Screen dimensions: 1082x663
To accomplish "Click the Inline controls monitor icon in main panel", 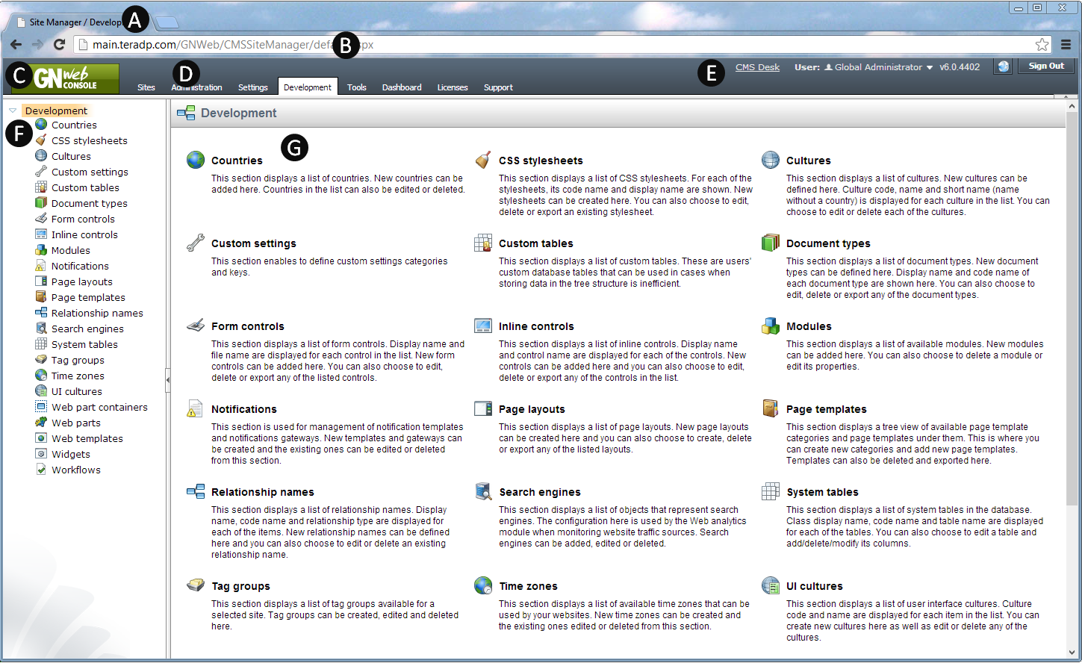I will [483, 326].
